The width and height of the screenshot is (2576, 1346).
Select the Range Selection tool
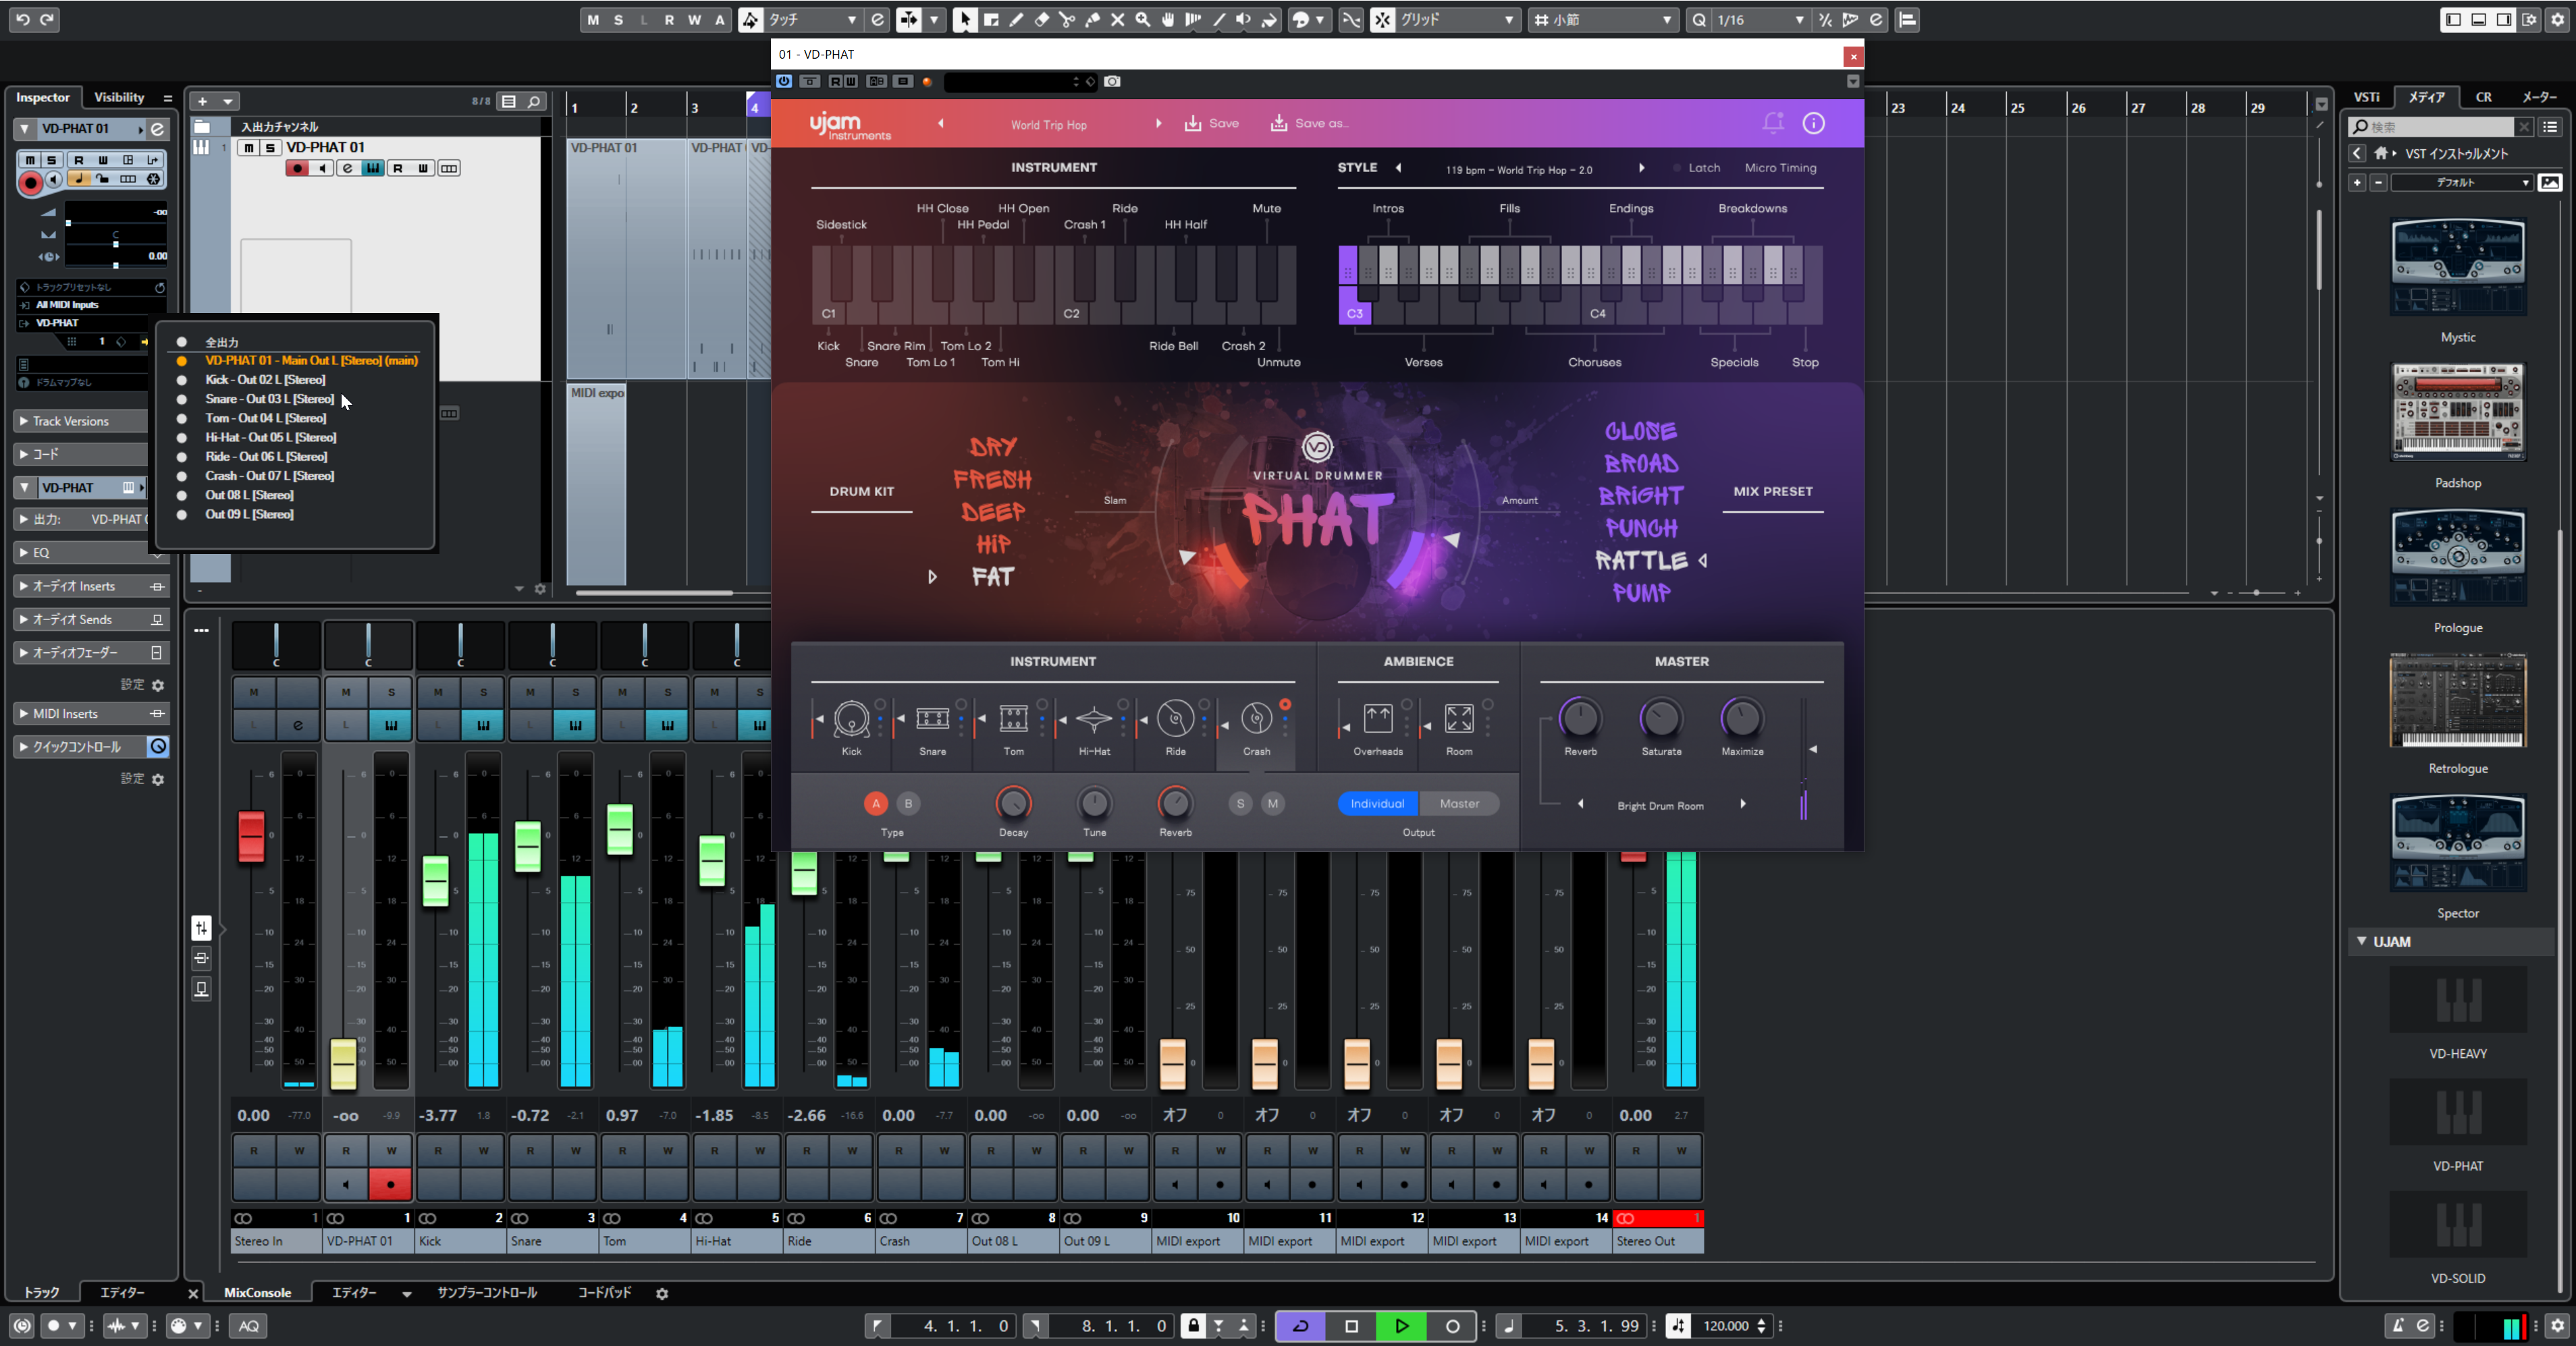[991, 20]
